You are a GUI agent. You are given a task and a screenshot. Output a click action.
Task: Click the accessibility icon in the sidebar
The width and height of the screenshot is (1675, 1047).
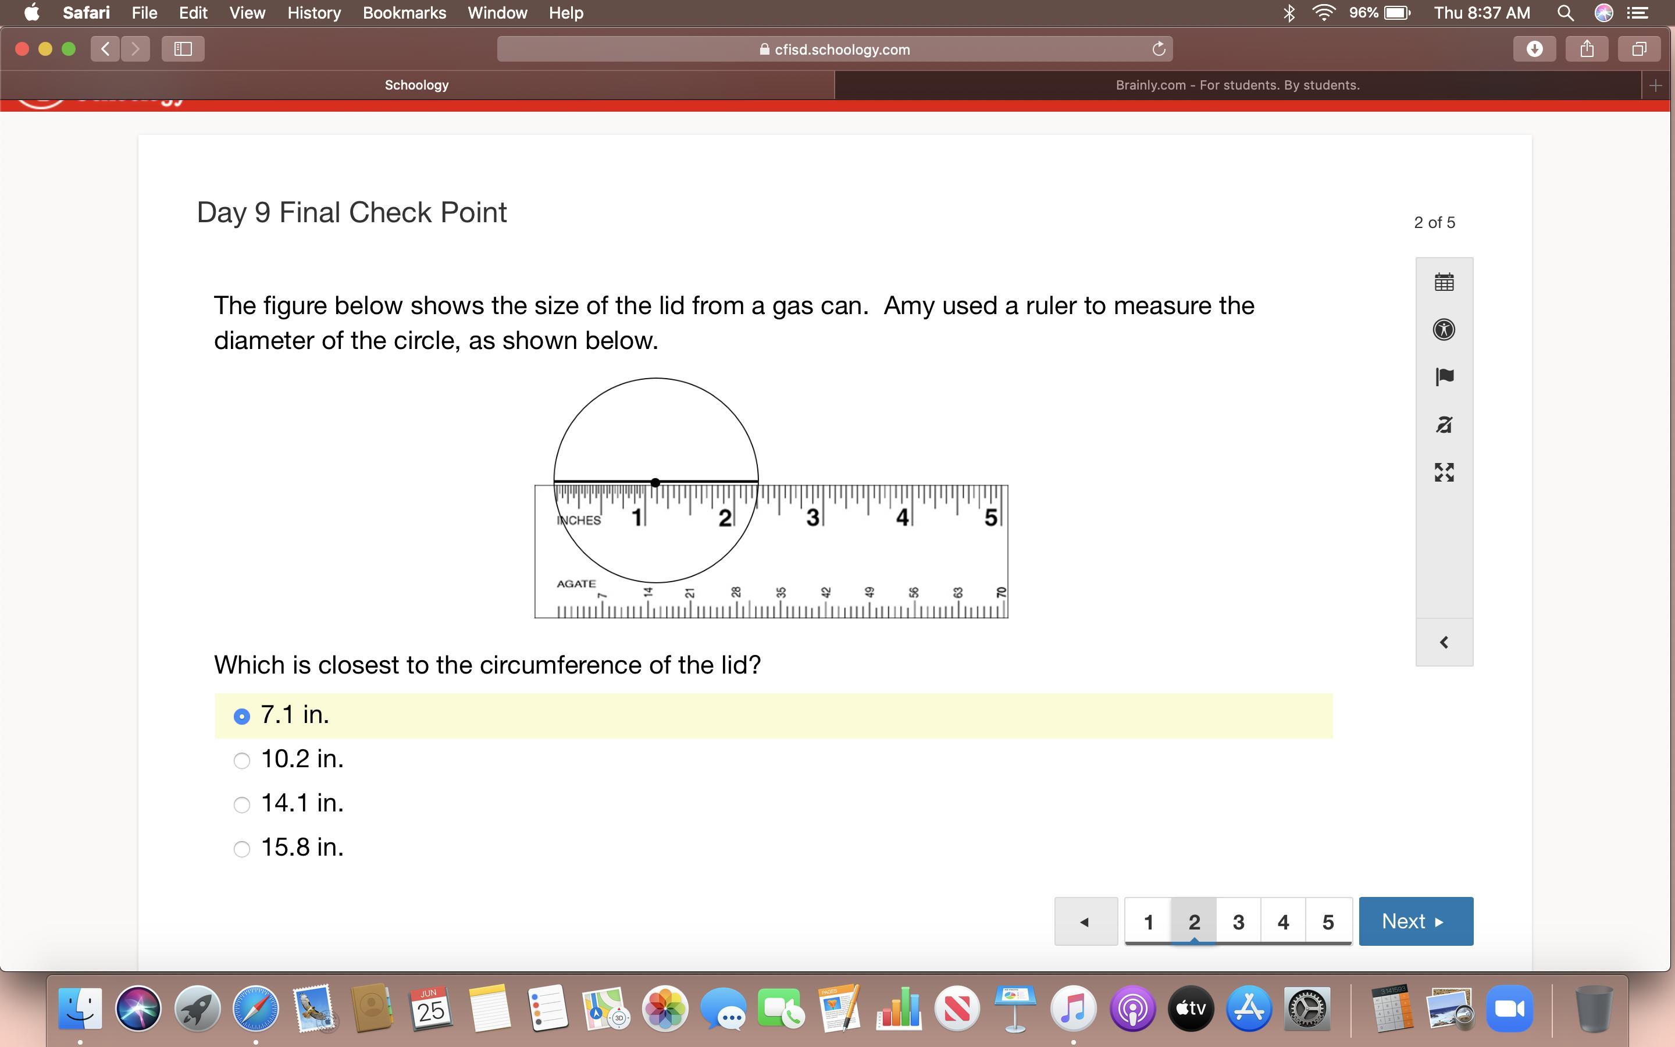(1444, 330)
